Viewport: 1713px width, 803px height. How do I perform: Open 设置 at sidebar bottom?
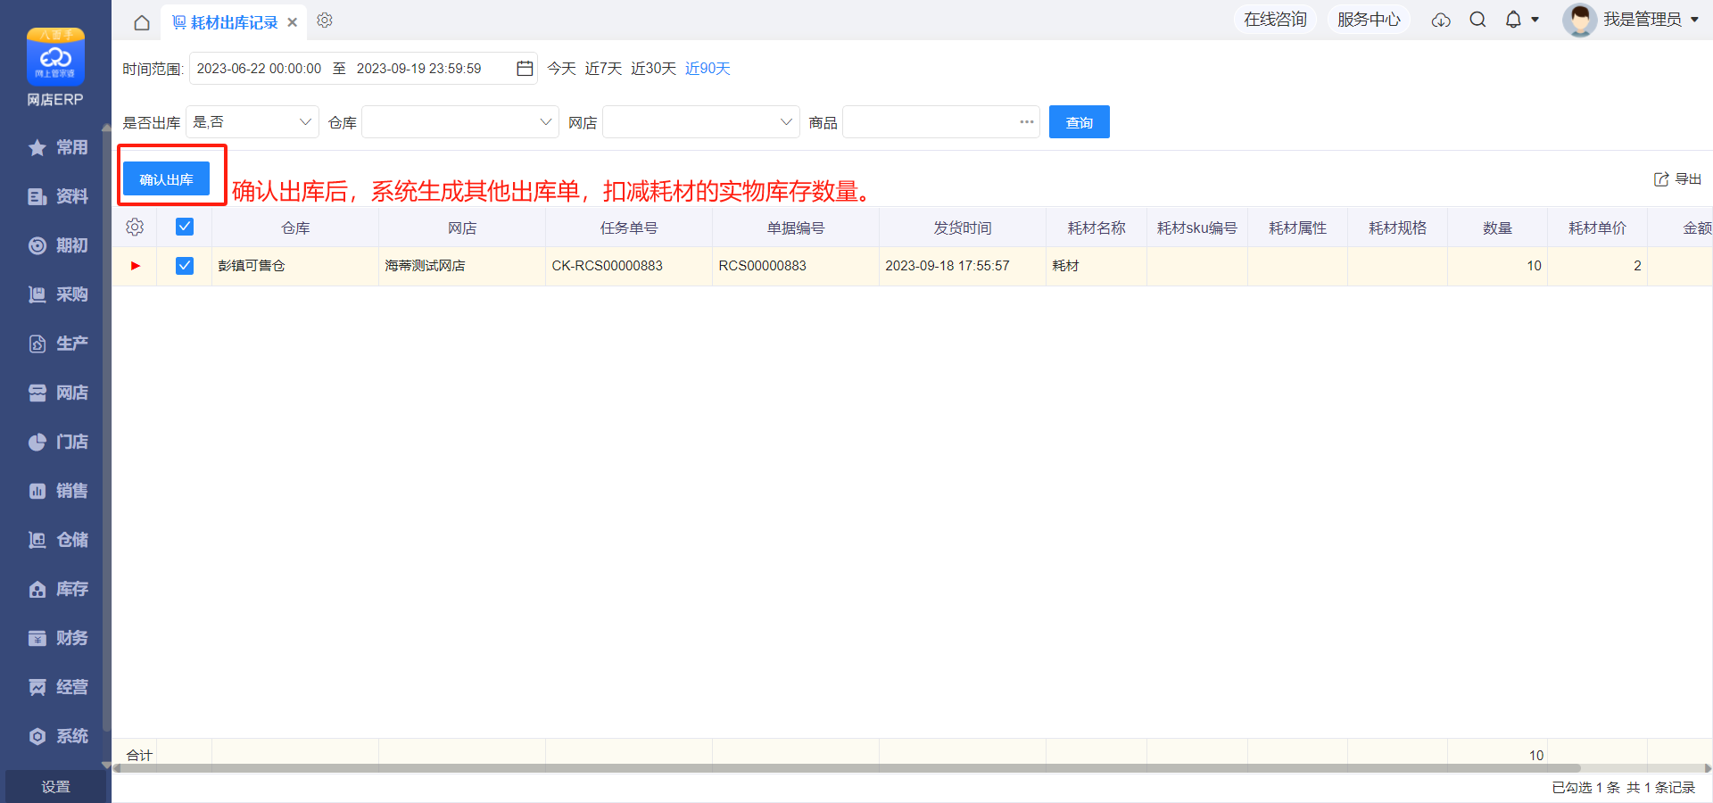pos(55,787)
